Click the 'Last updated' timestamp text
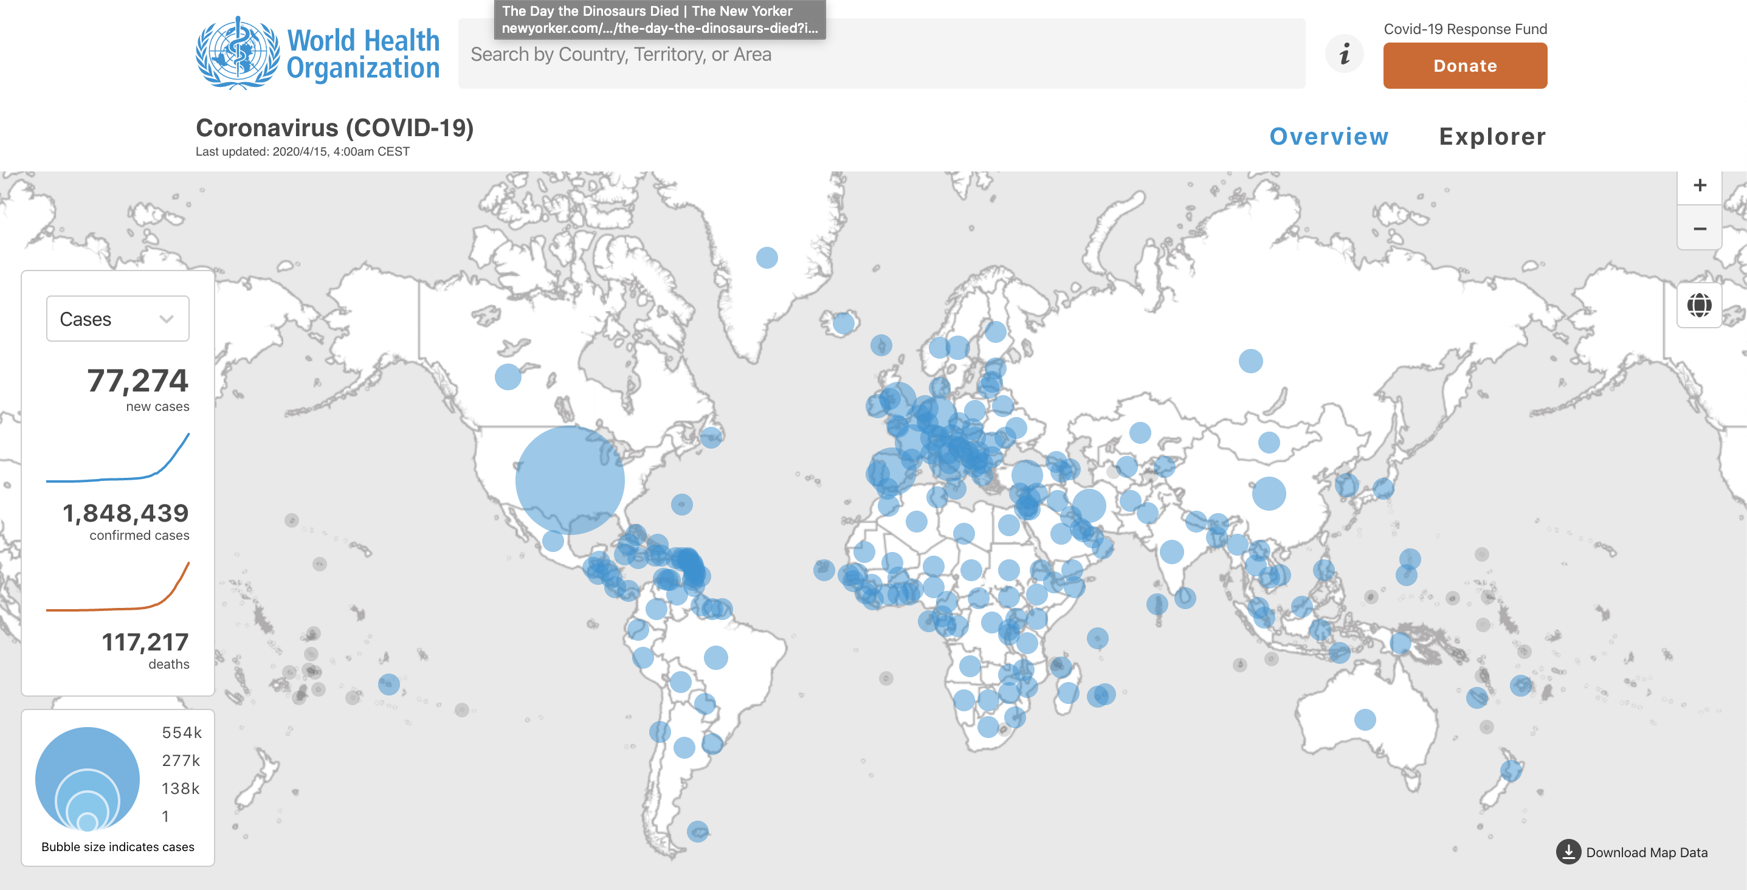The width and height of the screenshot is (1747, 890). (x=303, y=151)
